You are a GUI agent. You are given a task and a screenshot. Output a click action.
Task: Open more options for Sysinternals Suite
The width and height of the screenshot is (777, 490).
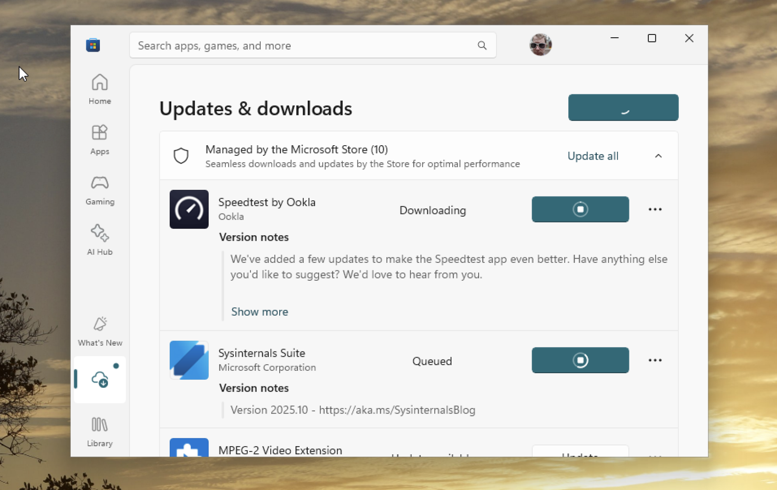click(x=655, y=360)
